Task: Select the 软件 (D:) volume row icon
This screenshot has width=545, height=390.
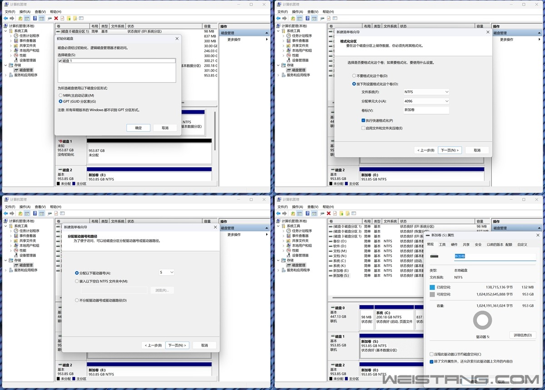Action: pos(331,246)
